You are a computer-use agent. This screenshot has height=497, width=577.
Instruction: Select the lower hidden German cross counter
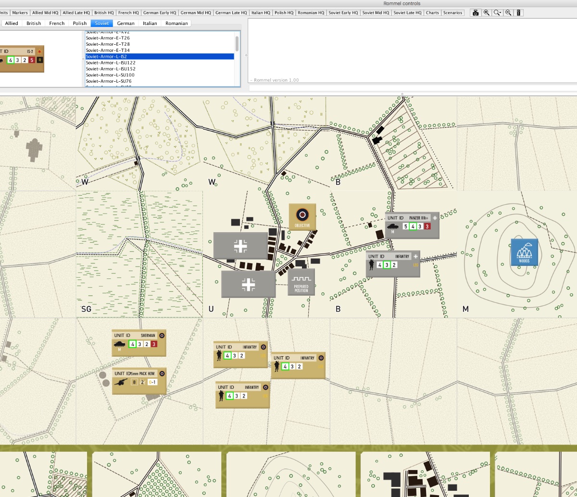(x=249, y=284)
